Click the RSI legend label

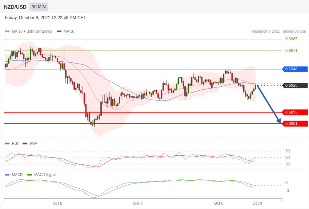[15, 144]
